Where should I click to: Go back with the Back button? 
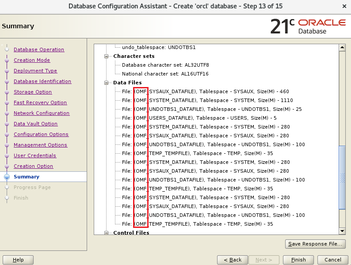(233, 260)
